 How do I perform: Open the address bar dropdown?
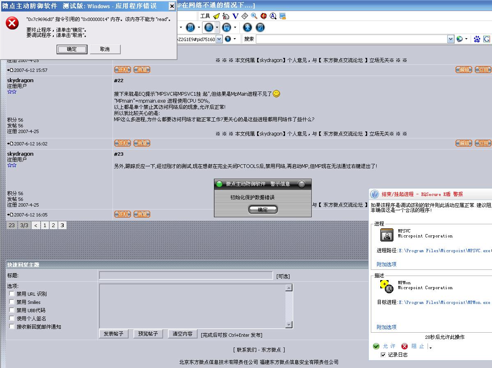(x=219, y=39)
